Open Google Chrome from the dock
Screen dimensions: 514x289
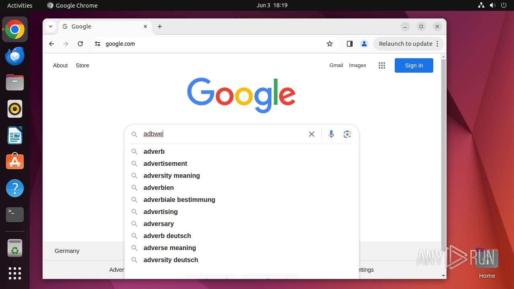[15, 30]
